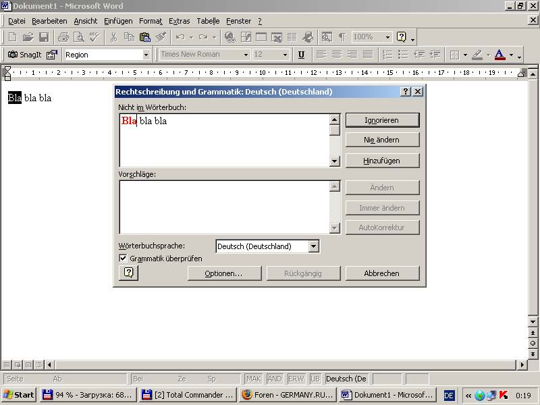Screen dimensions: 540x405
Task: Click the Nie ändern button
Action: tap(382, 140)
